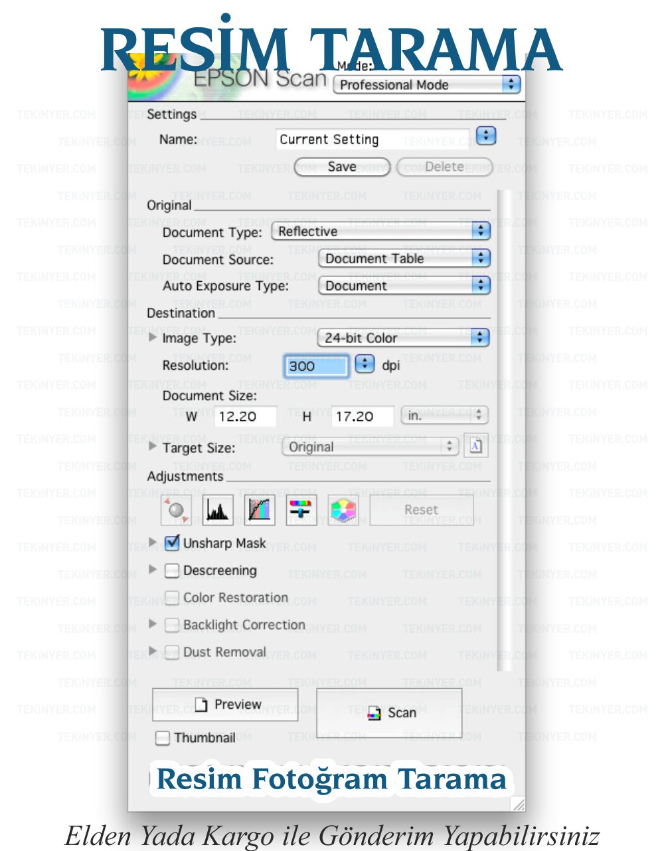This screenshot has height=851, width=664.
Task: Expand the Dust Removal options triangle
Action: pyautogui.click(x=153, y=651)
